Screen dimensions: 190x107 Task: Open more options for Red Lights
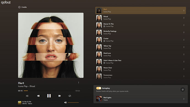[184, 99]
